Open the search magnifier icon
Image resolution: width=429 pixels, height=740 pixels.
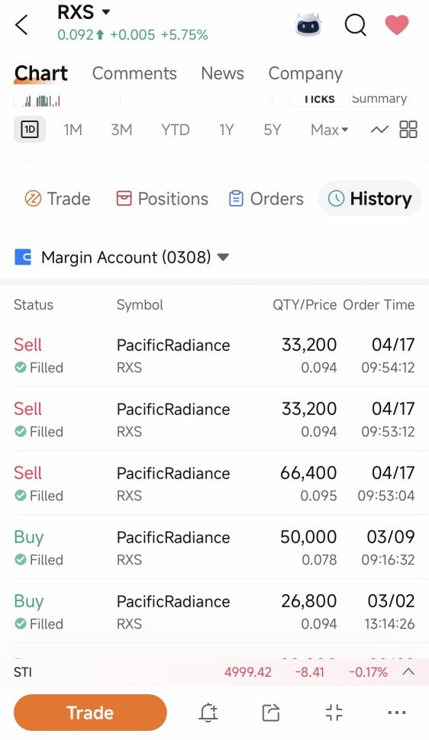tap(355, 24)
